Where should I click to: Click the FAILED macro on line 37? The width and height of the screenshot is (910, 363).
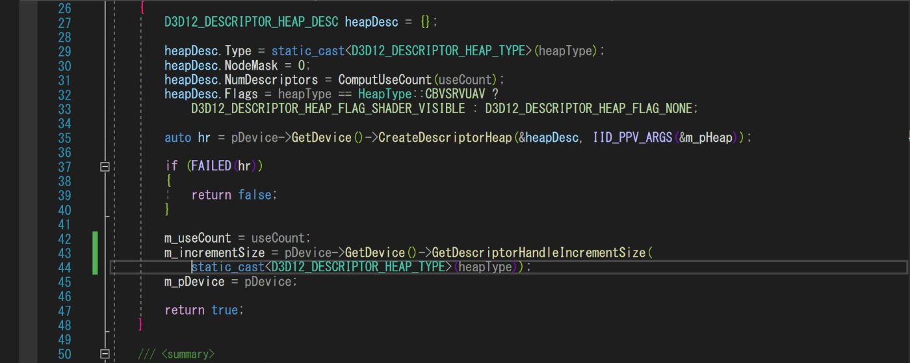211,167
